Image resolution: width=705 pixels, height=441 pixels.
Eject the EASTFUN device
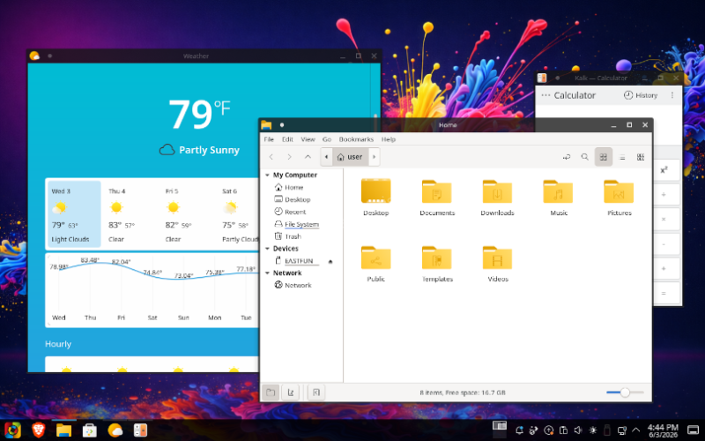pos(330,261)
